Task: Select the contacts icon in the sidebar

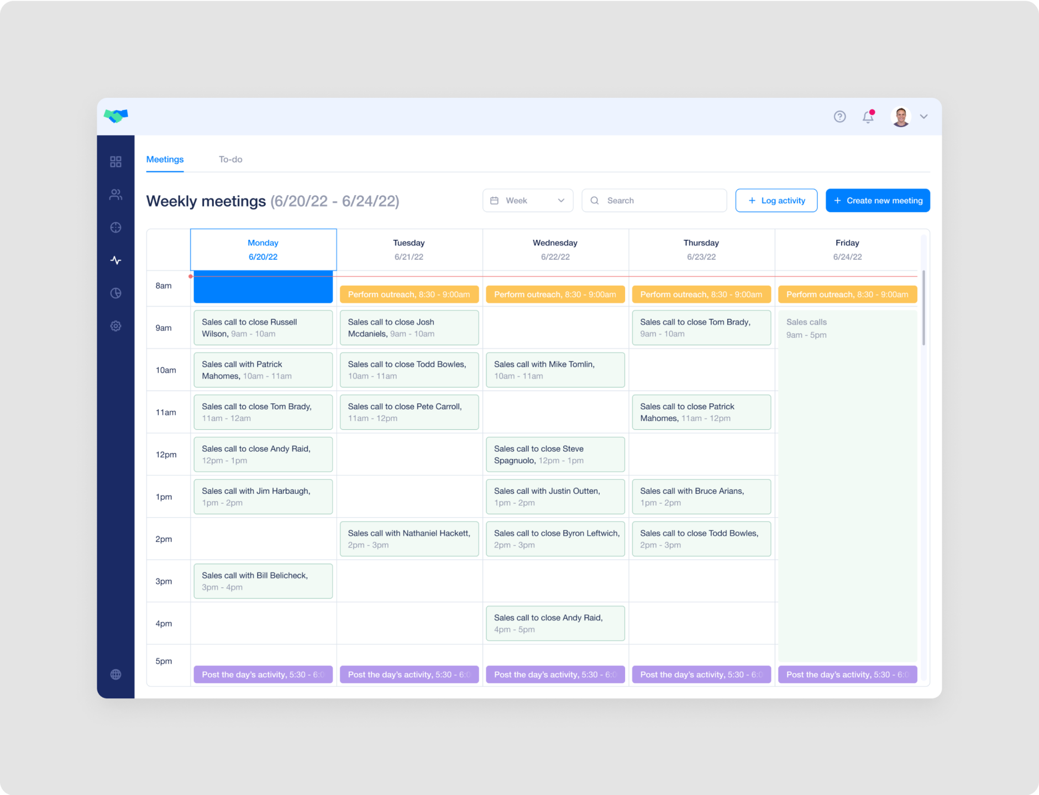Action: tap(116, 194)
